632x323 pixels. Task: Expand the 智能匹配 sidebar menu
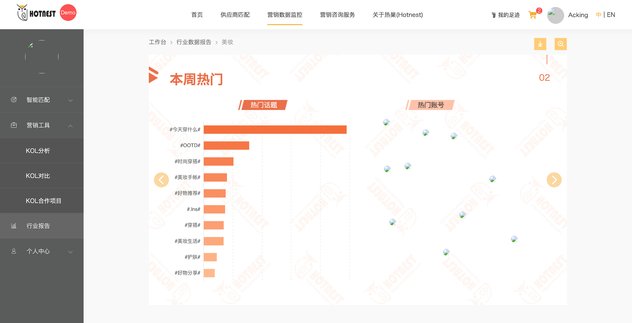42,100
